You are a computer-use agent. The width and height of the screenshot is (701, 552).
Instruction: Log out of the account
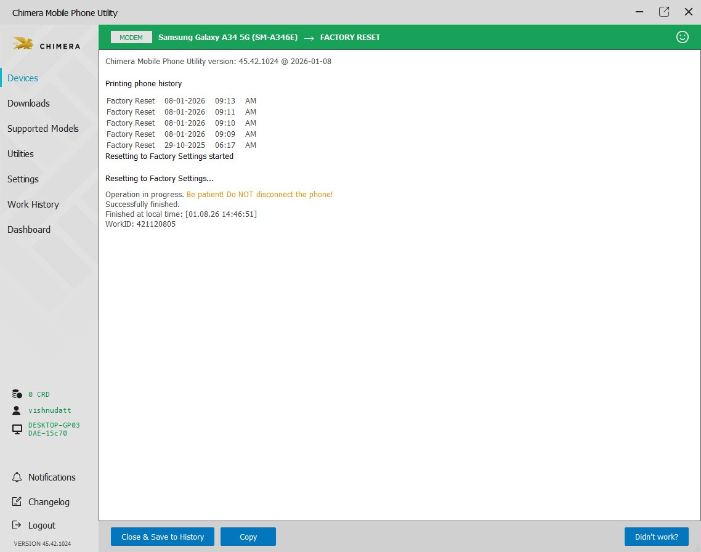click(41, 526)
